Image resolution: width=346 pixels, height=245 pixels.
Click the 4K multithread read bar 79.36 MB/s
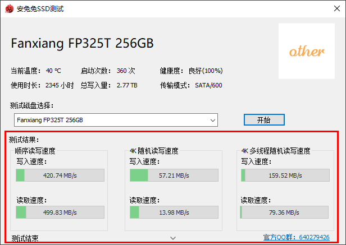(x=285, y=212)
